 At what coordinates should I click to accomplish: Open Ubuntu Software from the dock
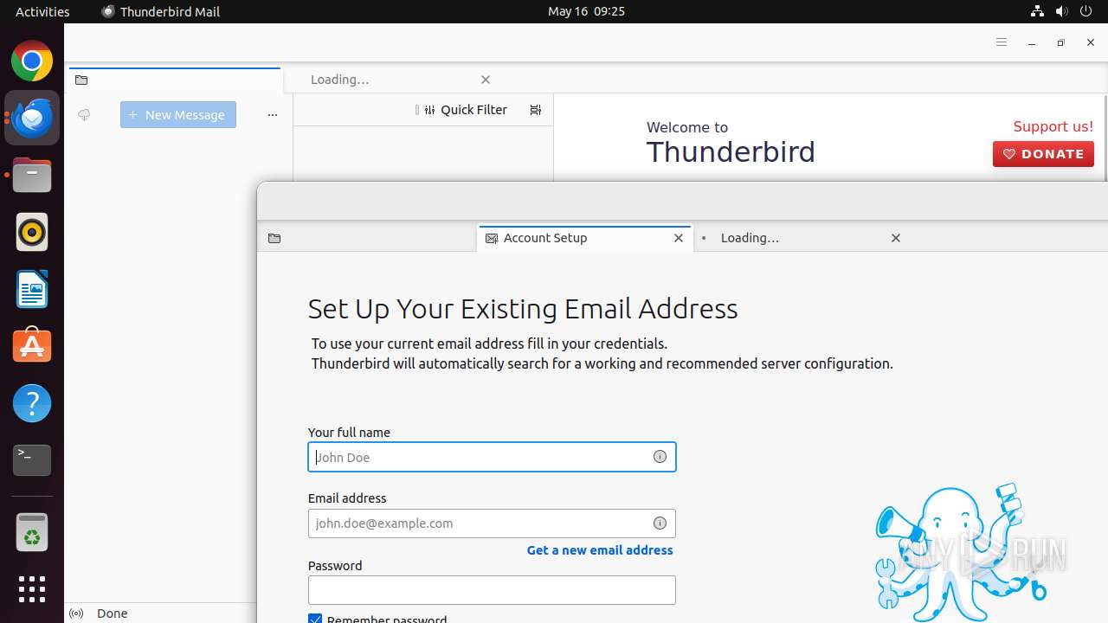[x=32, y=346]
